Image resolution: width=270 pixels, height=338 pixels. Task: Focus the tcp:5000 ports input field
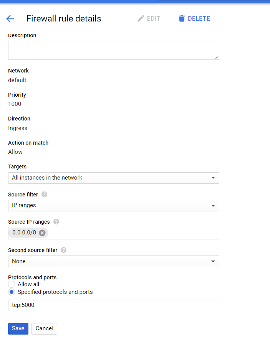point(113,305)
